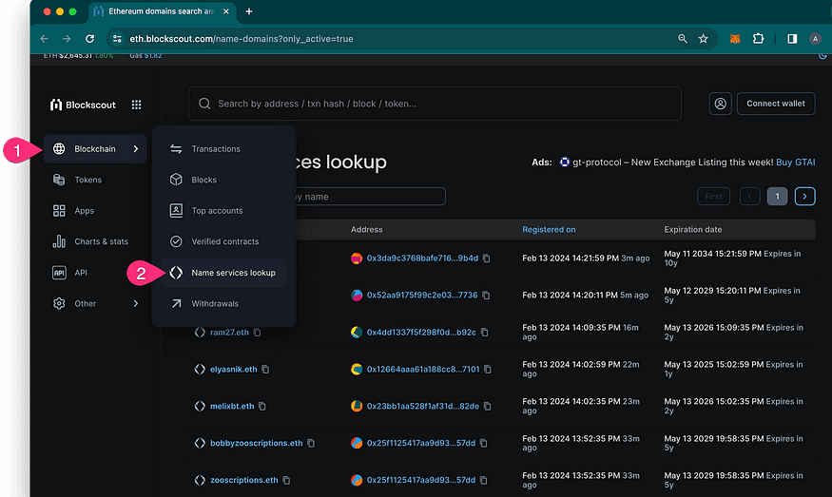Open Charts & stats in sidebar
The image size is (832, 497).
(90, 241)
